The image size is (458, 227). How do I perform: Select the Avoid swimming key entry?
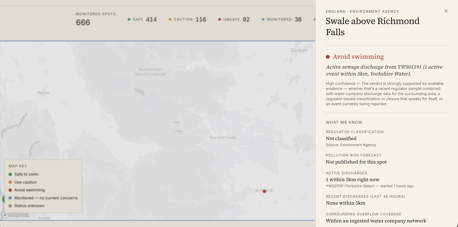[x=26, y=190]
